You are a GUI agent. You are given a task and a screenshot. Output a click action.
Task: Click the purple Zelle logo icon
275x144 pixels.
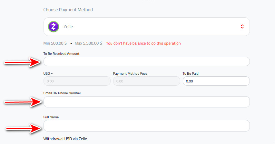click(x=54, y=27)
